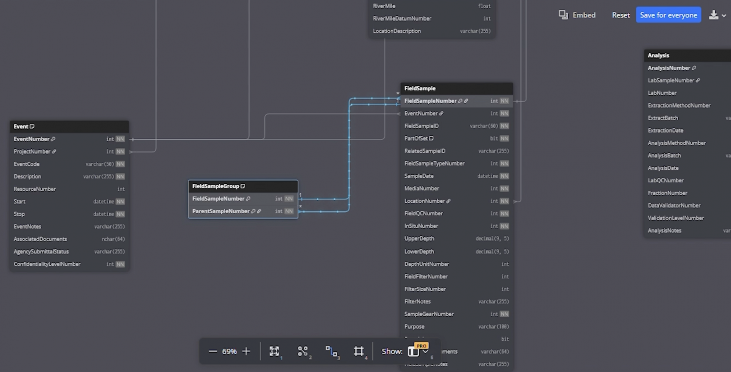731x372 pixels.
Task: Click note icon next to PartOfSet
Action: 431,138
